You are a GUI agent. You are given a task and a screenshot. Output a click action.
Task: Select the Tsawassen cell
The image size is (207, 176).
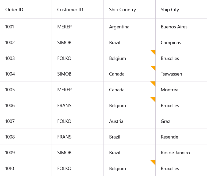point(171,74)
